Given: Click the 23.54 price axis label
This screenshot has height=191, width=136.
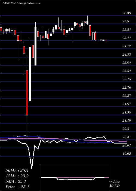Looking at the screenshot, I should (126, 71).
